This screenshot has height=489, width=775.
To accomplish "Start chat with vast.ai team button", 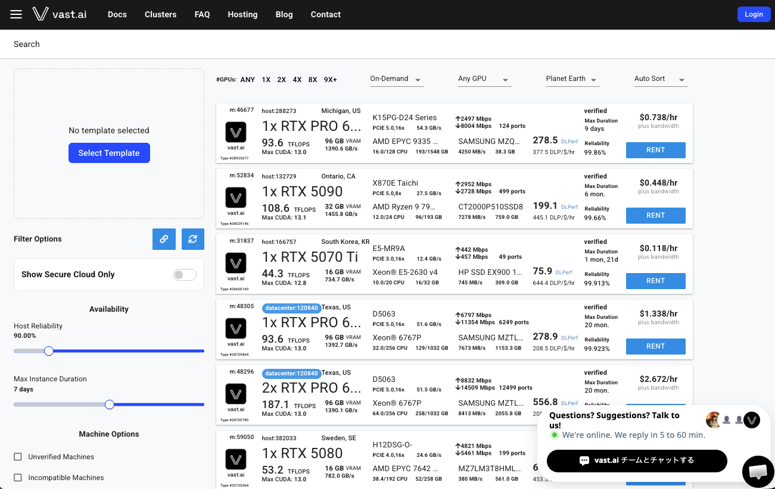I will [637, 460].
